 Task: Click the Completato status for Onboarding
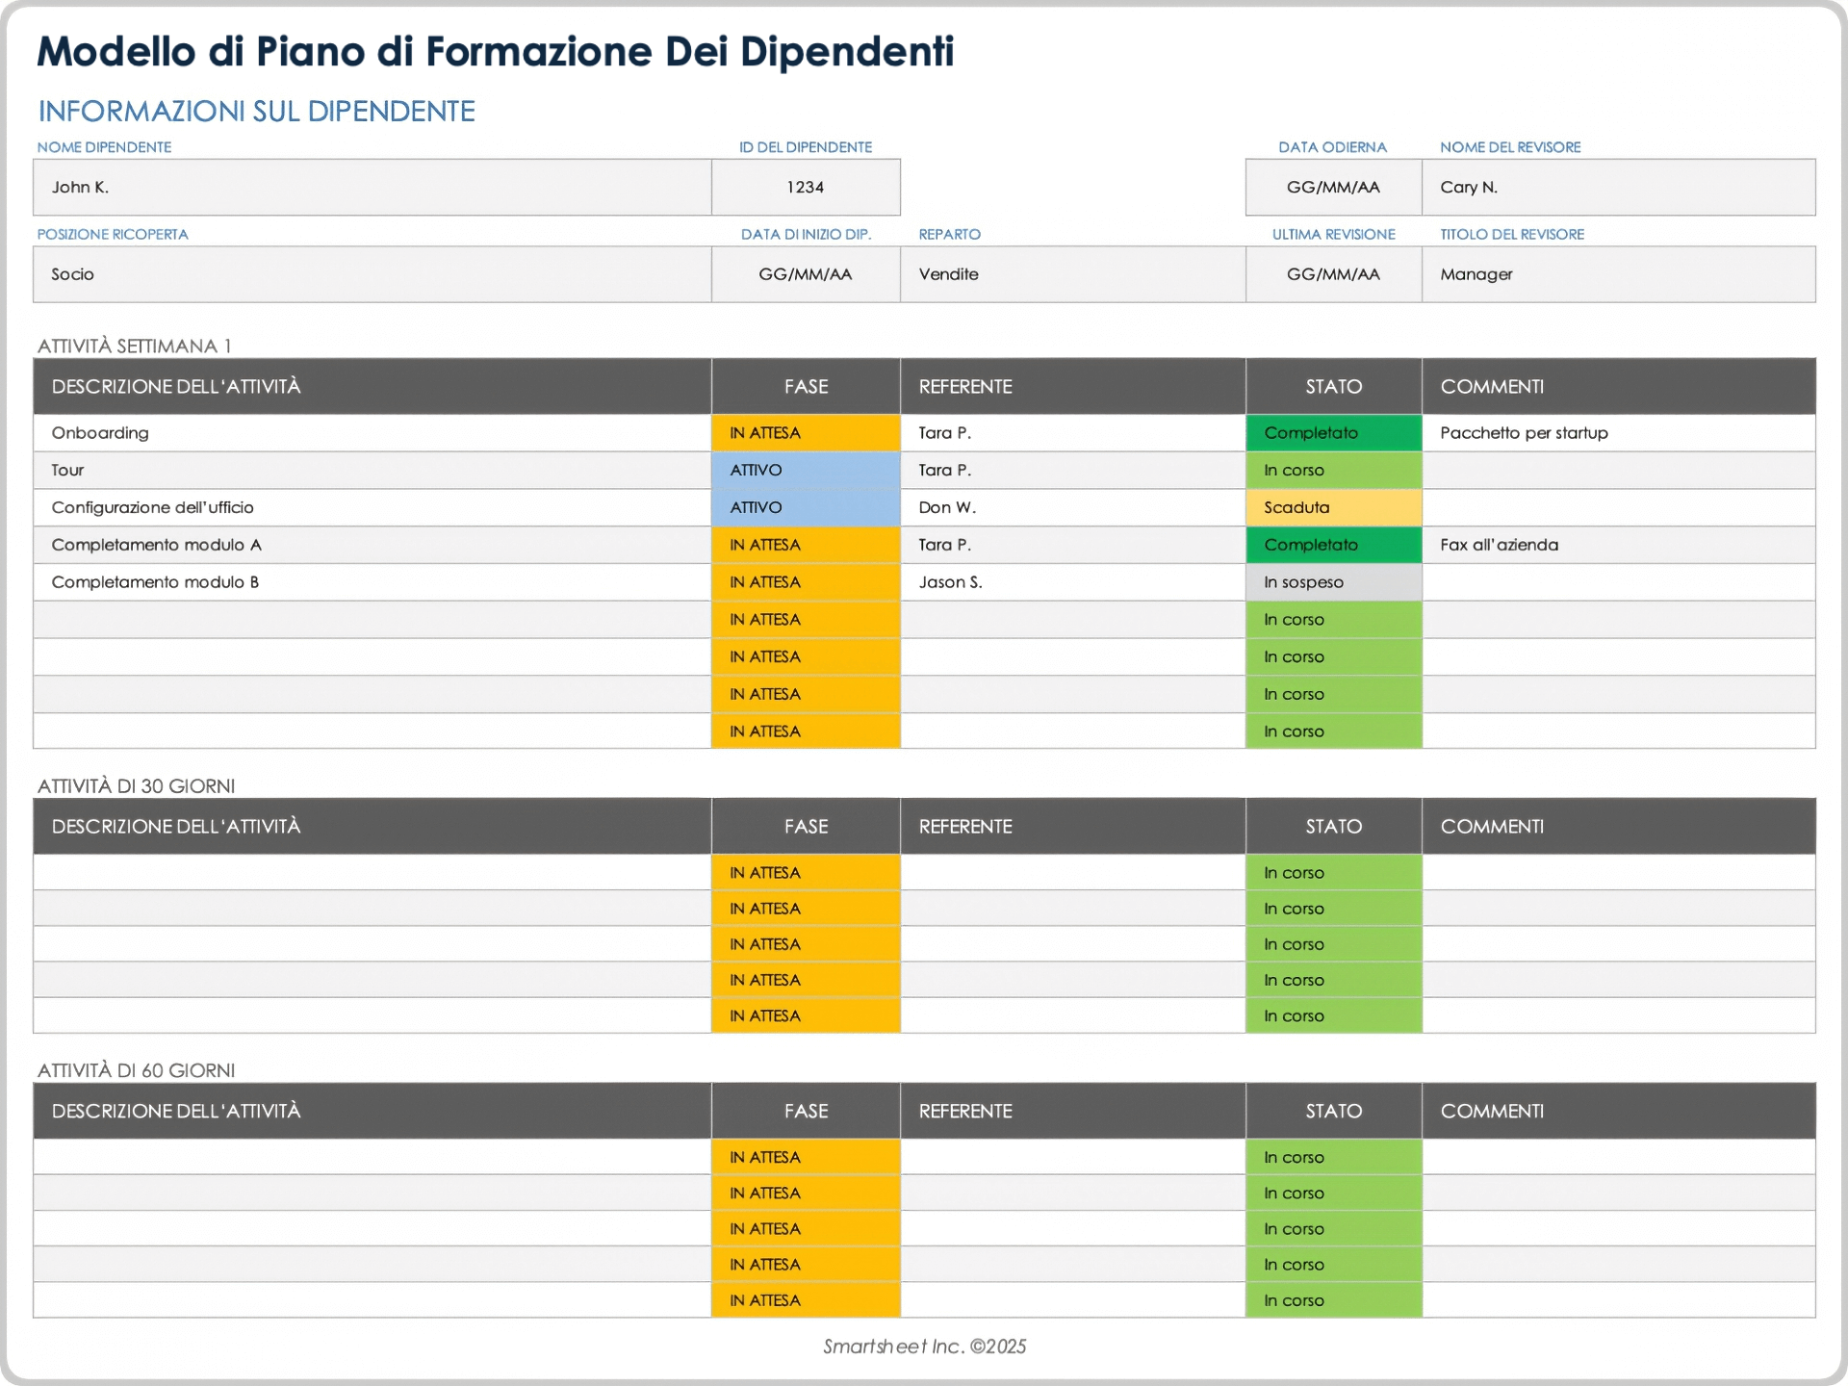[x=1333, y=433]
